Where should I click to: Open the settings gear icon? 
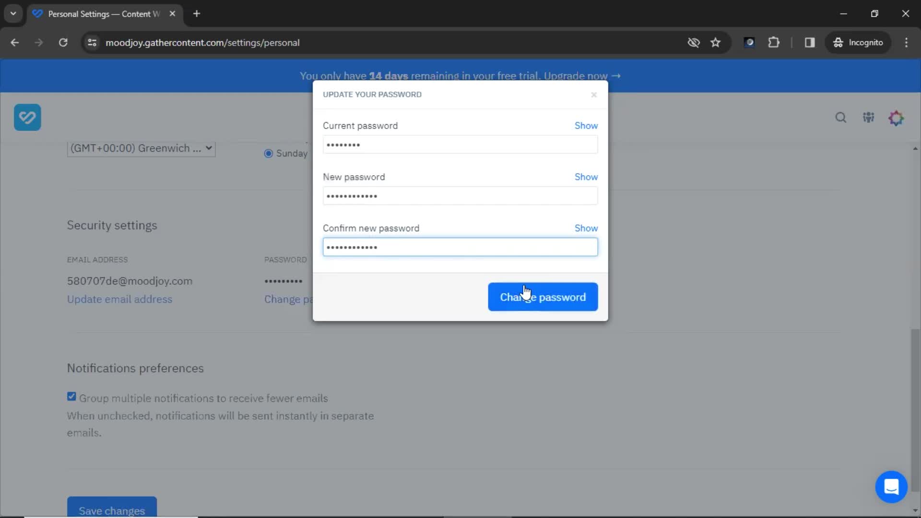coord(897,118)
